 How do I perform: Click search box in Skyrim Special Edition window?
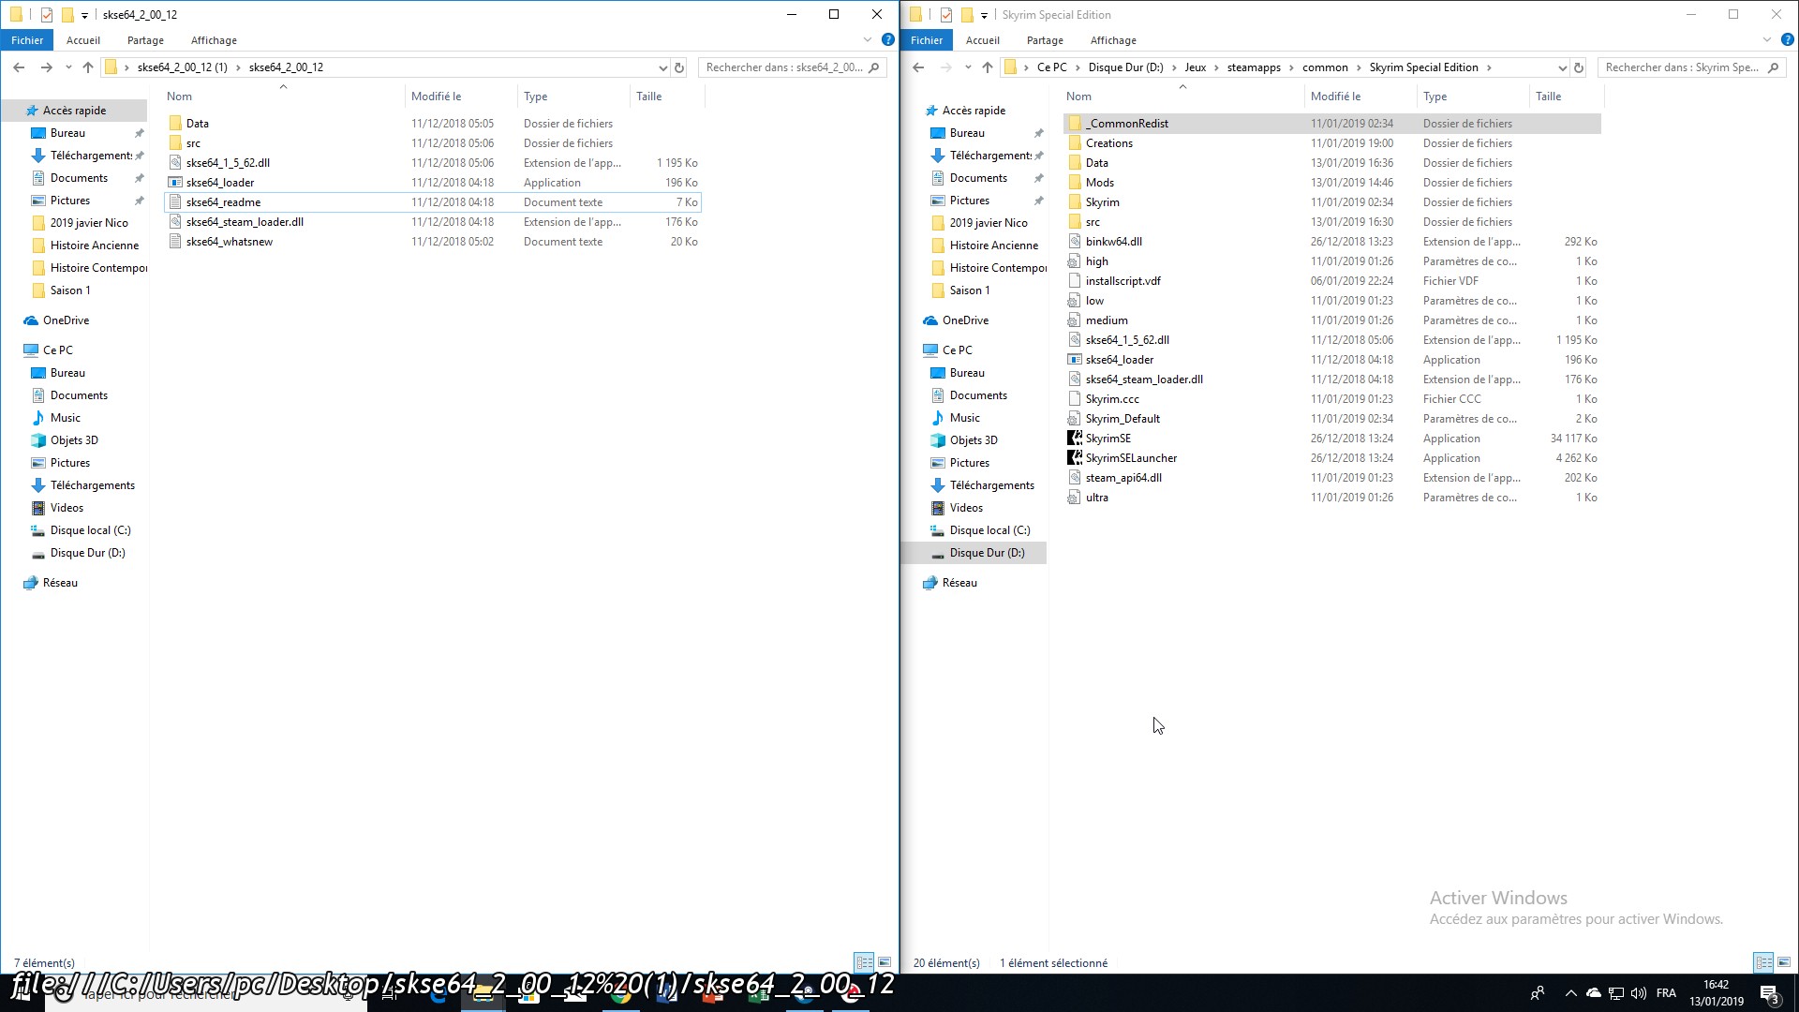pyautogui.click(x=1691, y=67)
